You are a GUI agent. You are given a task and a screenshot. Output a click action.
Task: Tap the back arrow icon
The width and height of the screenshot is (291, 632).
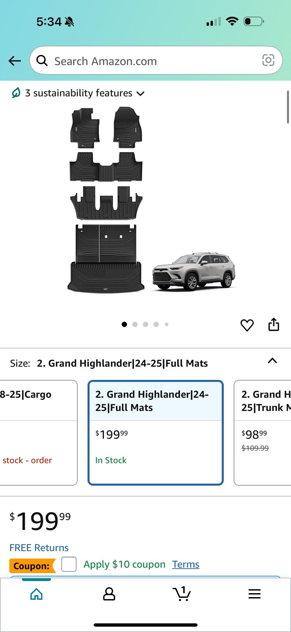[15, 61]
